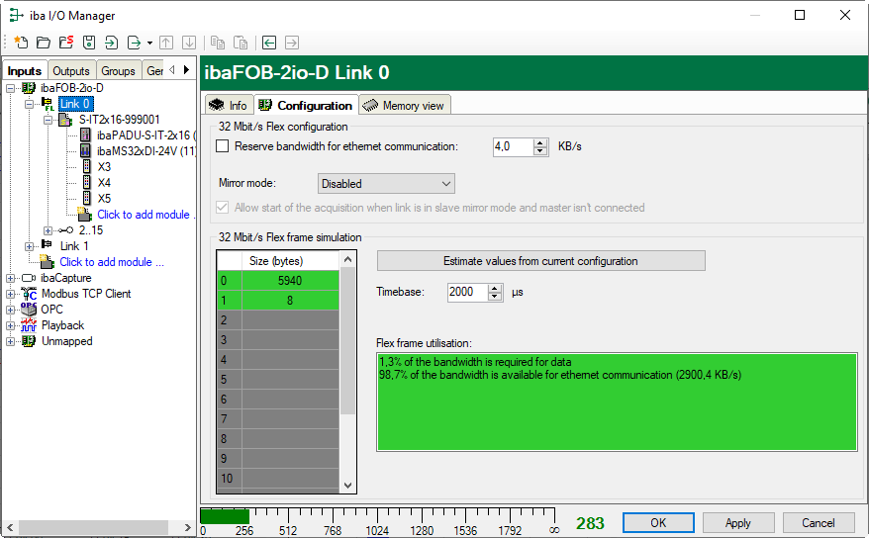
Task: Click the new configuration toolbar icon
Action: [20, 43]
